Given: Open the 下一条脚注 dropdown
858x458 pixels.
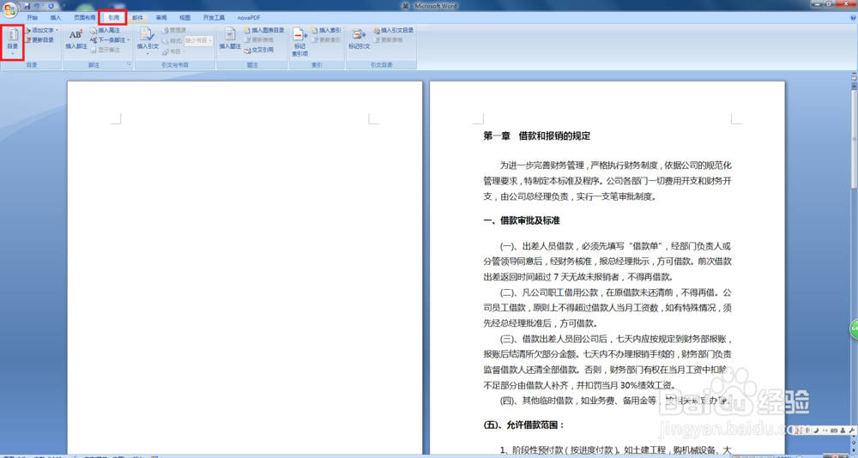Looking at the screenshot, I should 110,40.
